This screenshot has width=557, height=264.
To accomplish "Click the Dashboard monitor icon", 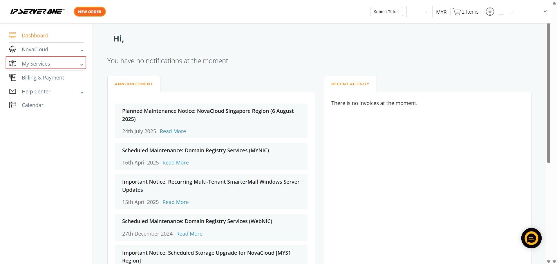I will coord(12,35).
